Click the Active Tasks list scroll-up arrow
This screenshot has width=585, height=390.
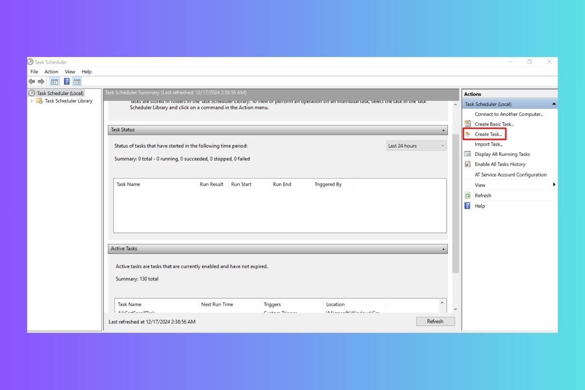click(443, 303)
